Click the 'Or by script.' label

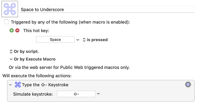(x=26, y=51)
